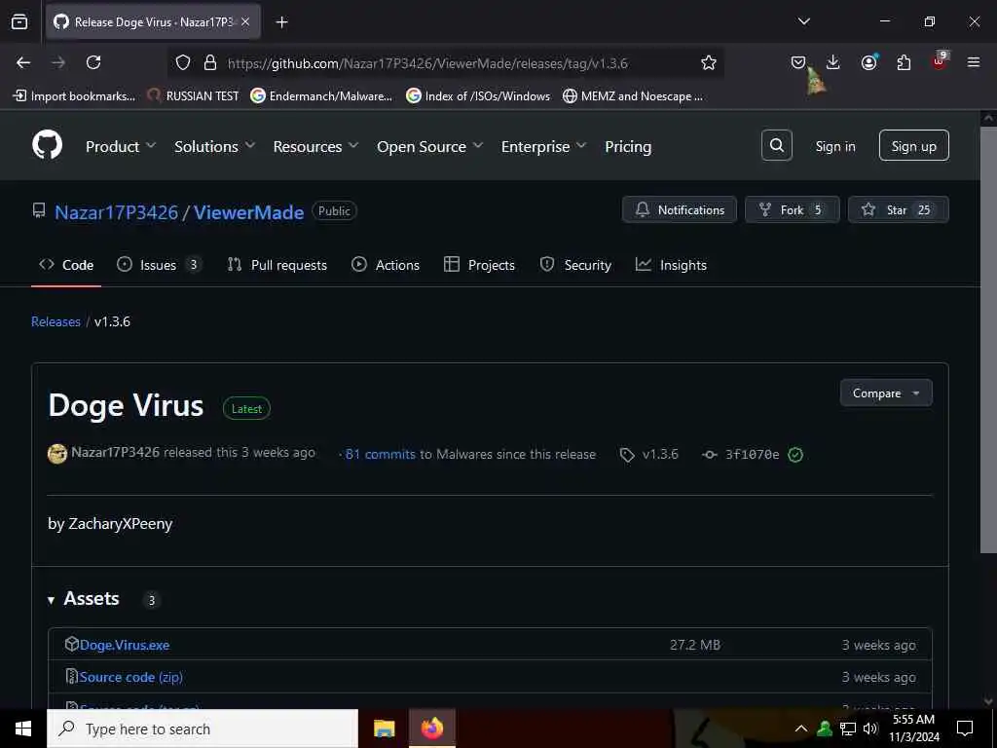997x748 pixels.
Task: Open the Insights tab
Action: point(672,265)
